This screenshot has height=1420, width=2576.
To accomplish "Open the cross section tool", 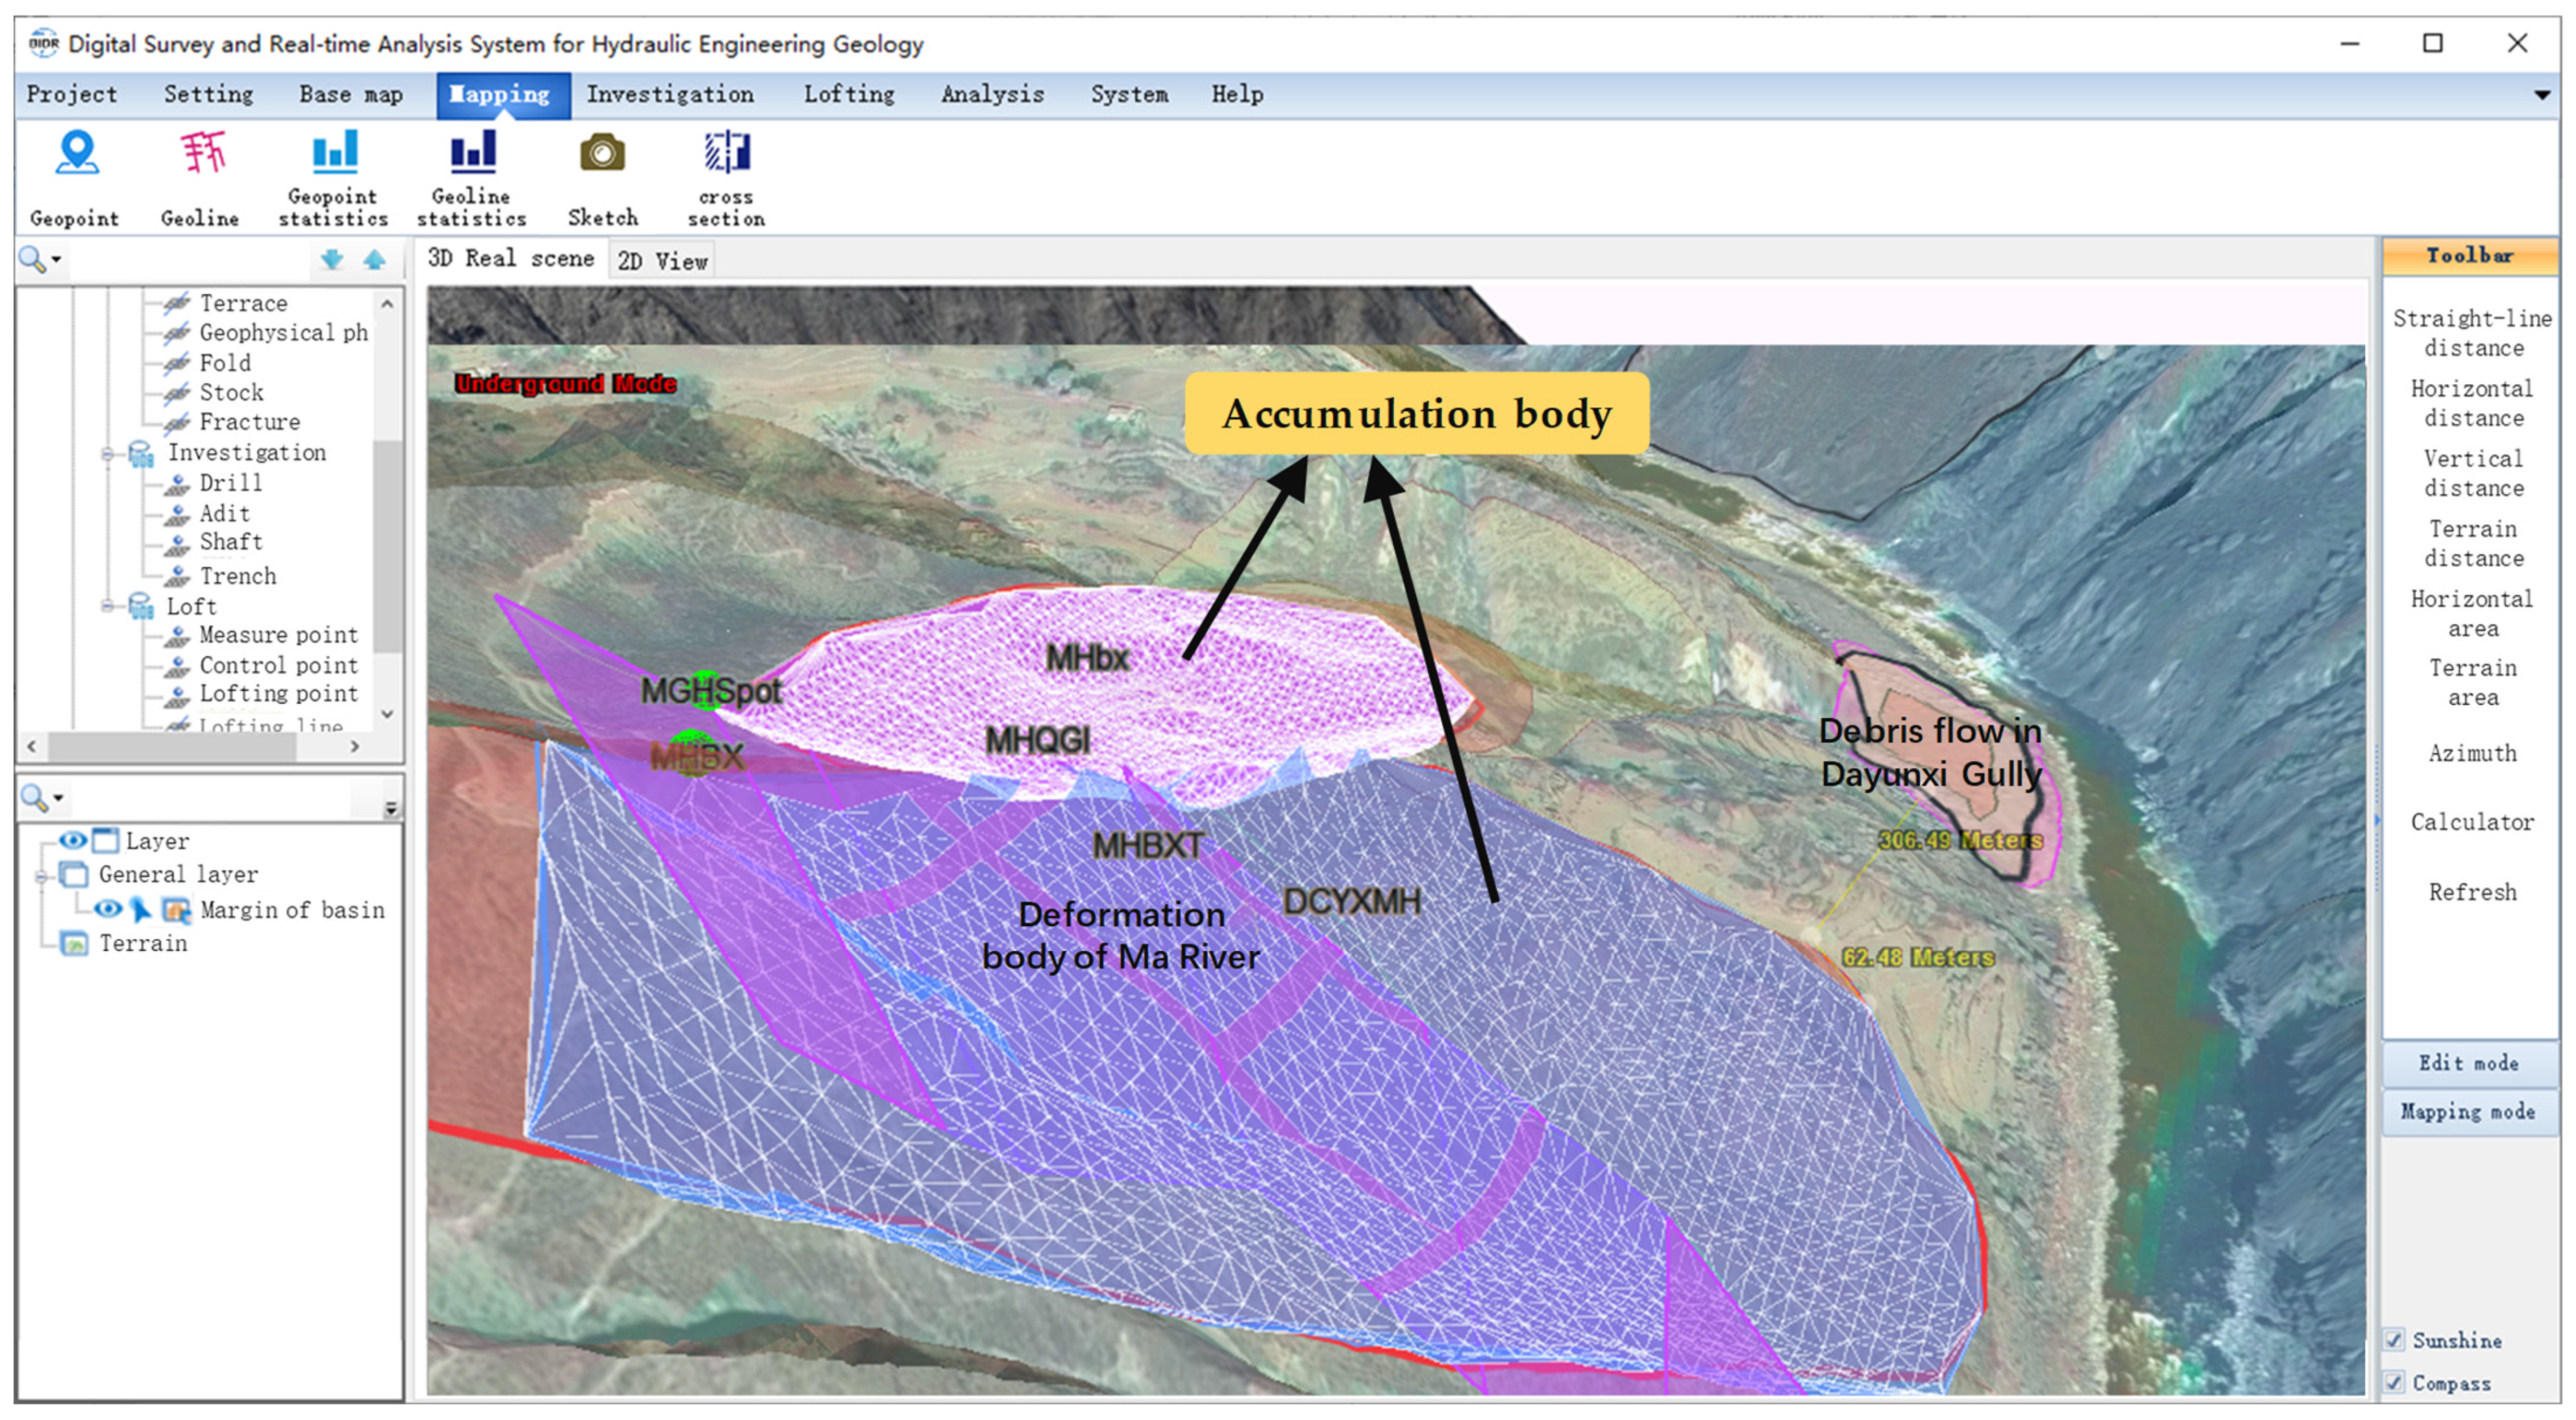I will click(727, 153).
